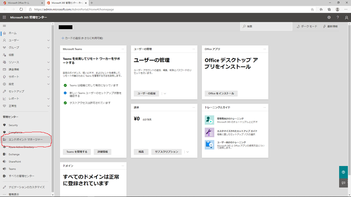Toggle ダークモード dark mode
Viewport: 351px width, 197px height.
click(307, 26)
